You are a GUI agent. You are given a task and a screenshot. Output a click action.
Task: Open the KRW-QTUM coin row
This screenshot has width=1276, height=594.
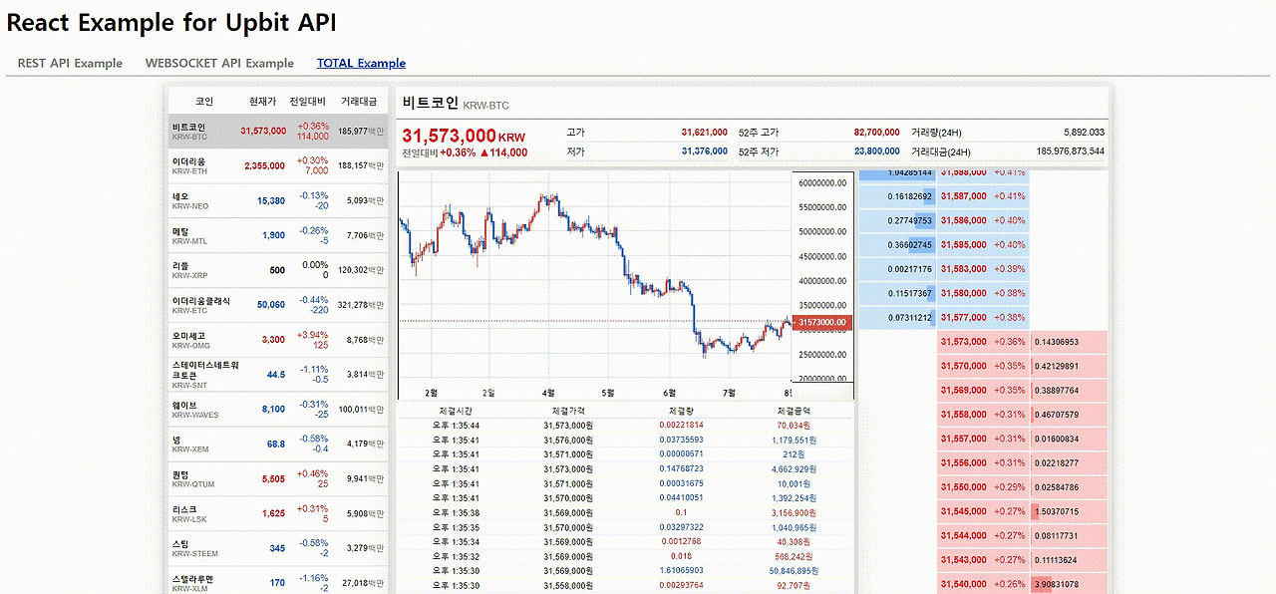tap(278, 479)
